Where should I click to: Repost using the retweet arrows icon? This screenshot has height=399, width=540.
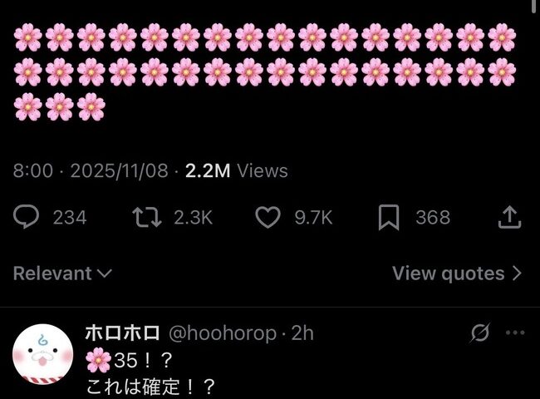pyautogui.click(x=147, y=217)
